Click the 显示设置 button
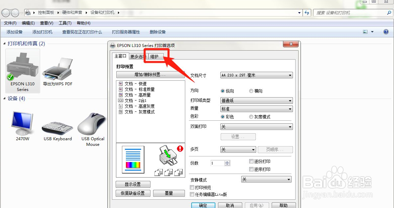394x208 pixels. (x=133, y=184)
